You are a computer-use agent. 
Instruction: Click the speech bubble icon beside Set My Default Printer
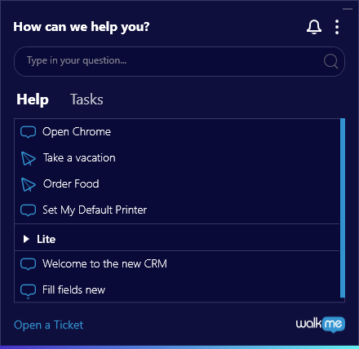click(x=28, y=210)
